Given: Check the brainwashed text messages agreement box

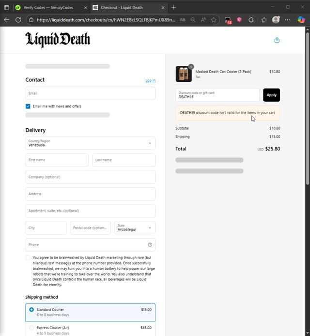Looking at the screenshot, I should point(28,258).
